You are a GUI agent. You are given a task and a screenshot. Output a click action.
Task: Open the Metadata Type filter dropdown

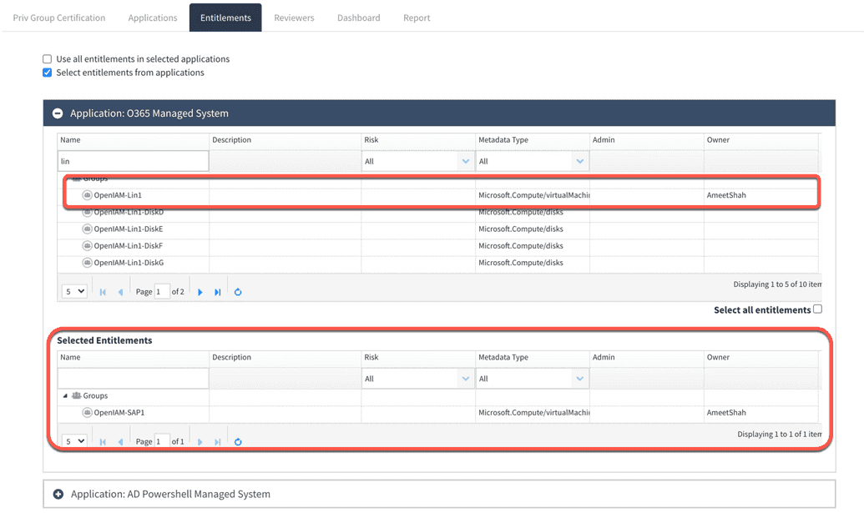pyautogui.click(x=579, y=160)
